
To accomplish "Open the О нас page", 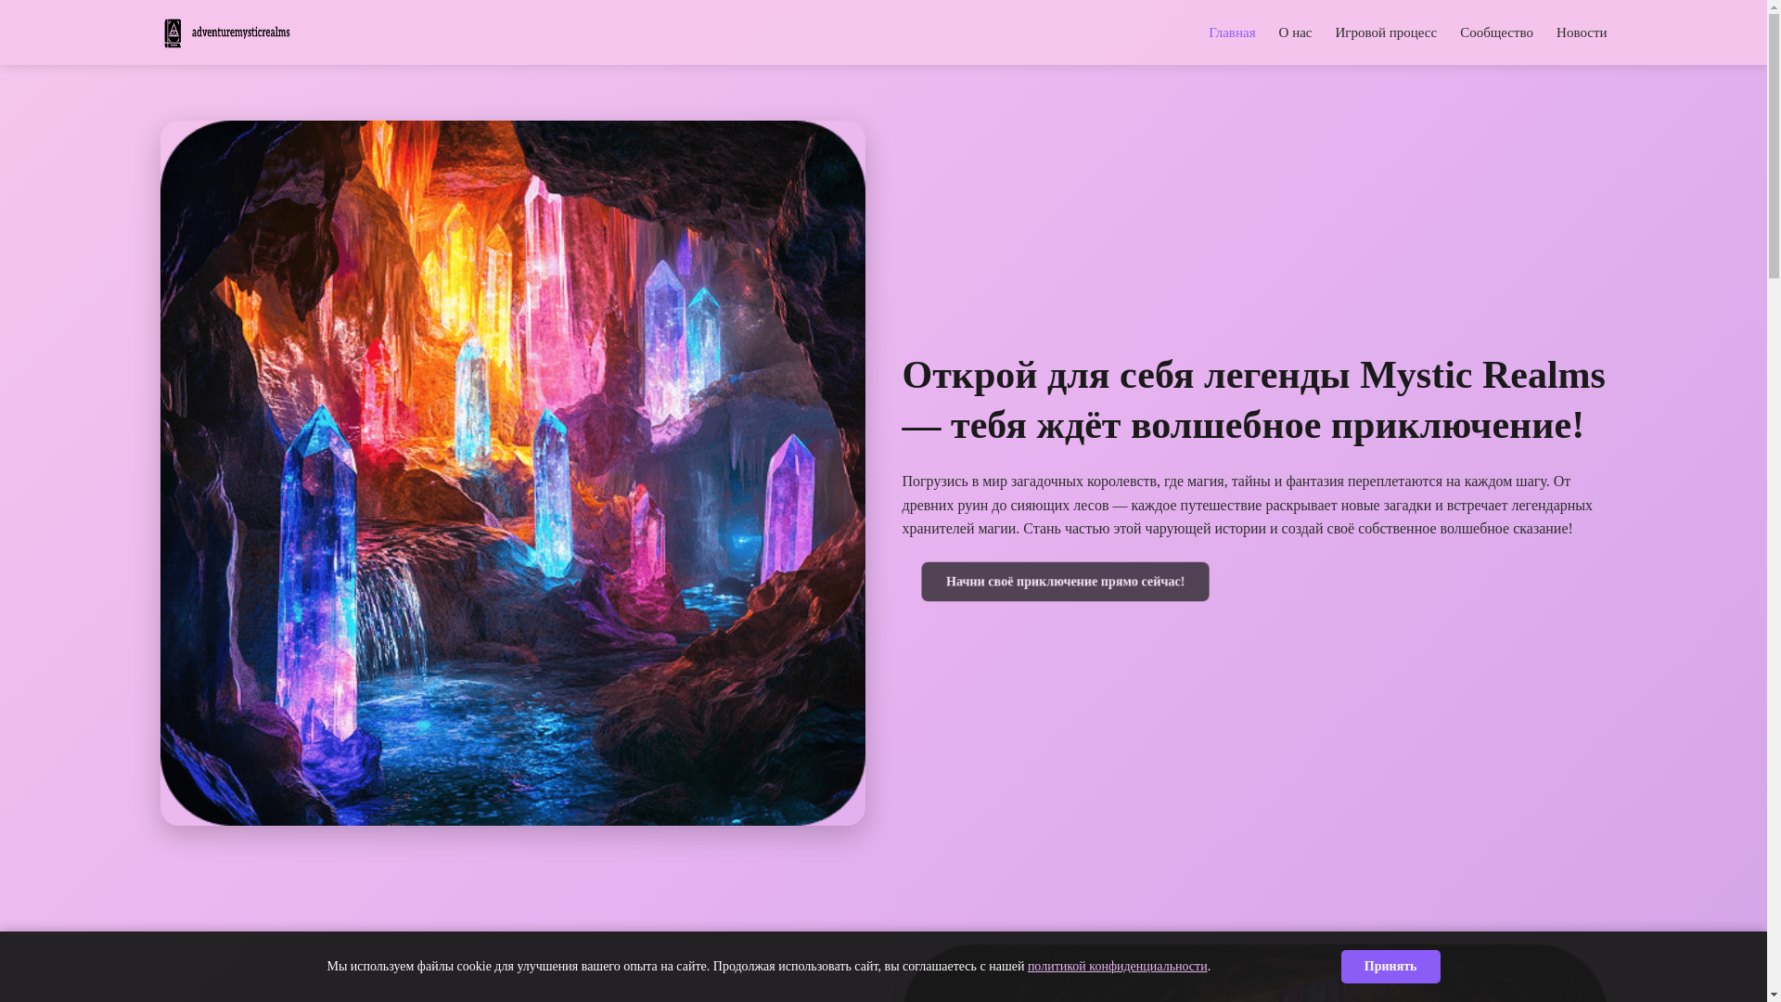I will 1294,32.
